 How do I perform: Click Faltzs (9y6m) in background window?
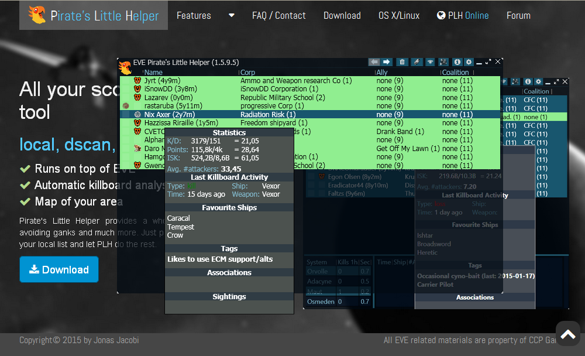346,193
